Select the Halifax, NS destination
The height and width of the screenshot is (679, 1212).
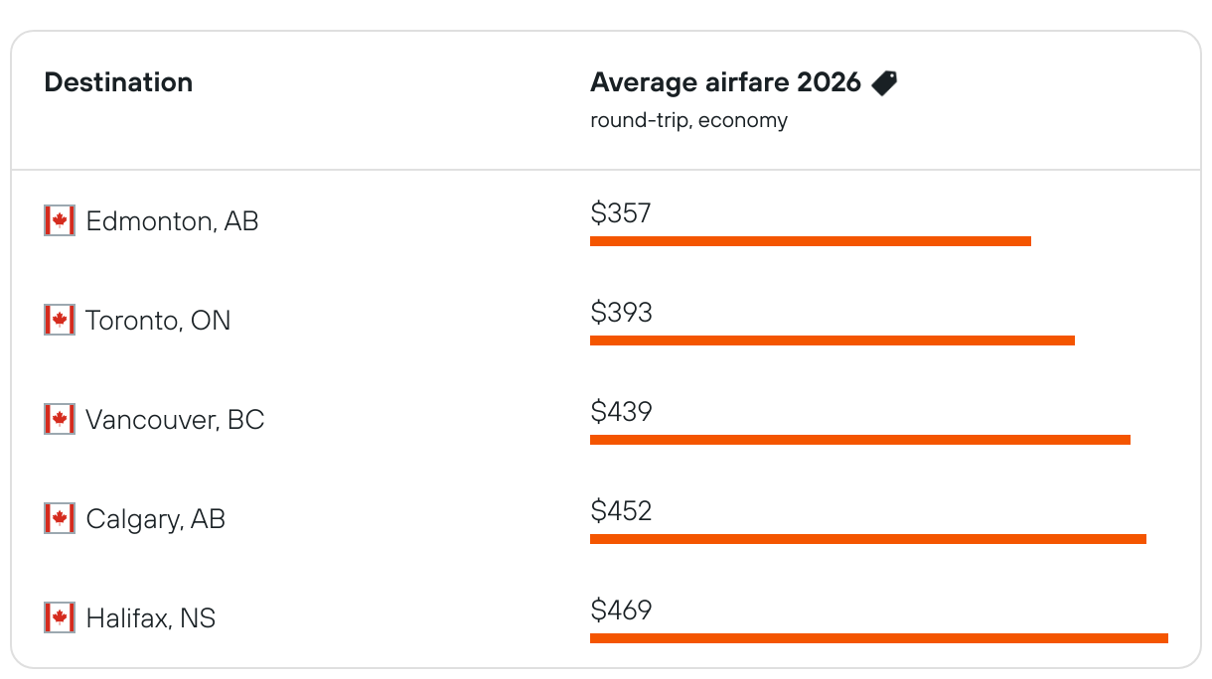click(151, 618)
